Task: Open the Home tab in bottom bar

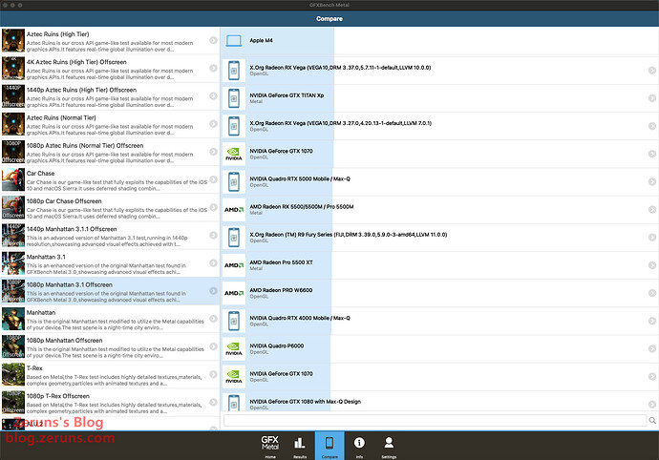Action: 270,445
